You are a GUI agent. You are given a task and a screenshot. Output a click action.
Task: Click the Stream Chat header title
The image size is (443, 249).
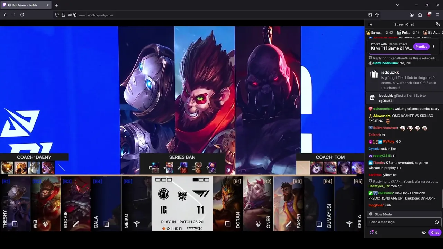(404, 24)
